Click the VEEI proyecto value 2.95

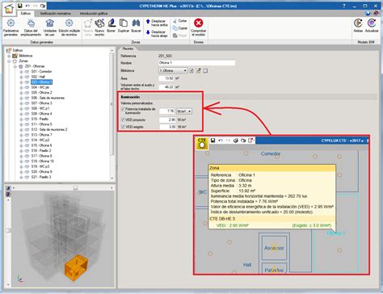click(167, 120)
